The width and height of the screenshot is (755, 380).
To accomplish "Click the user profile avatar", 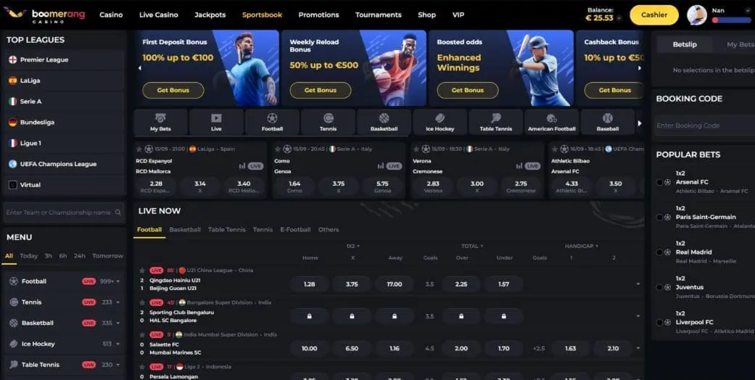I will point(697,15).
